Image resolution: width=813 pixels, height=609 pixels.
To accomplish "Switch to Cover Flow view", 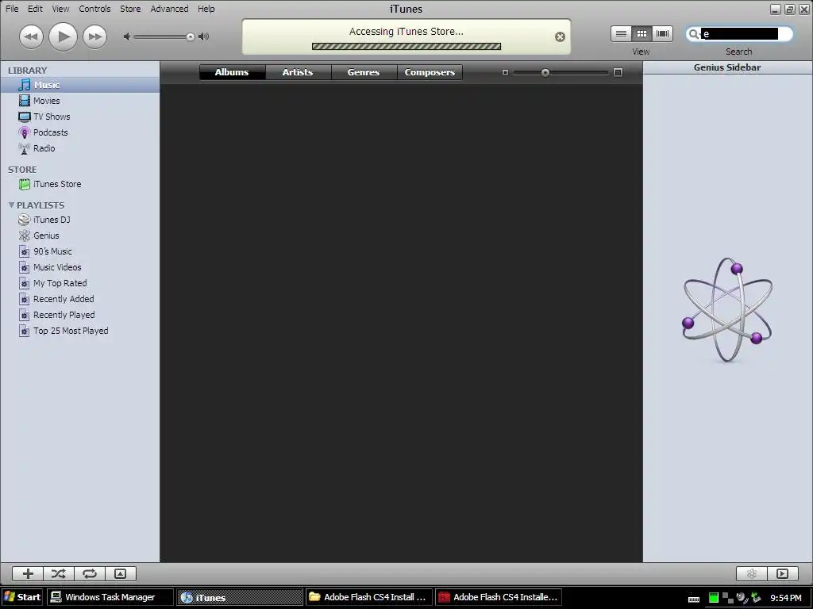I will click(x=663, y=33).
